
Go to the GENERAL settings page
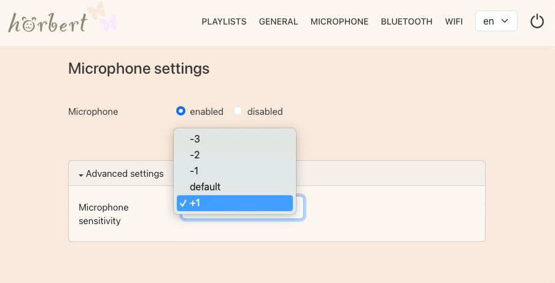(x=278, y=21)
